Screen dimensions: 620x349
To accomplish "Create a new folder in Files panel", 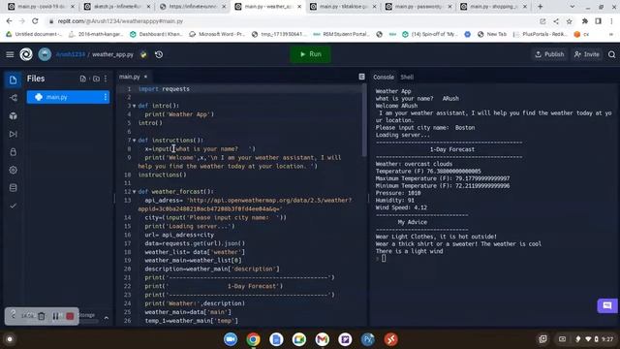I will pyautogui.click(x=96, y=79).
